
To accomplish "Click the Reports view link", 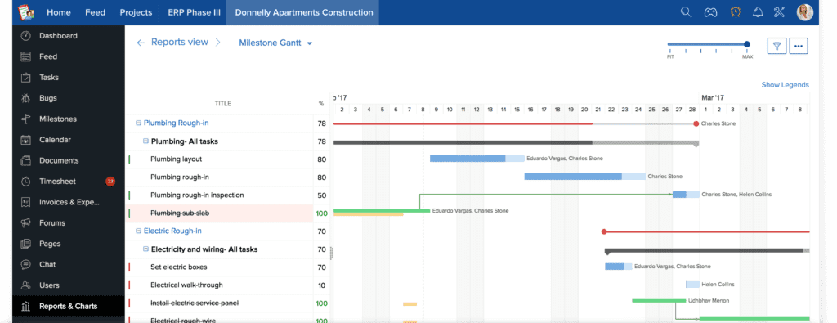I will pos(179,43).
